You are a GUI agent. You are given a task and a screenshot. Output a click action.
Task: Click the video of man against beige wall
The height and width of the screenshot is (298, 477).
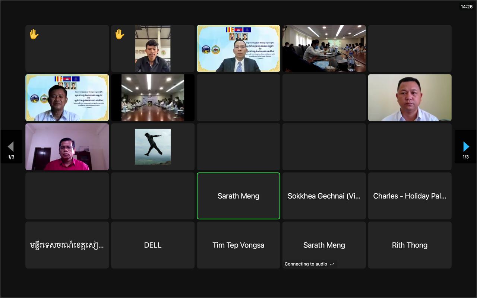[410, 98]
